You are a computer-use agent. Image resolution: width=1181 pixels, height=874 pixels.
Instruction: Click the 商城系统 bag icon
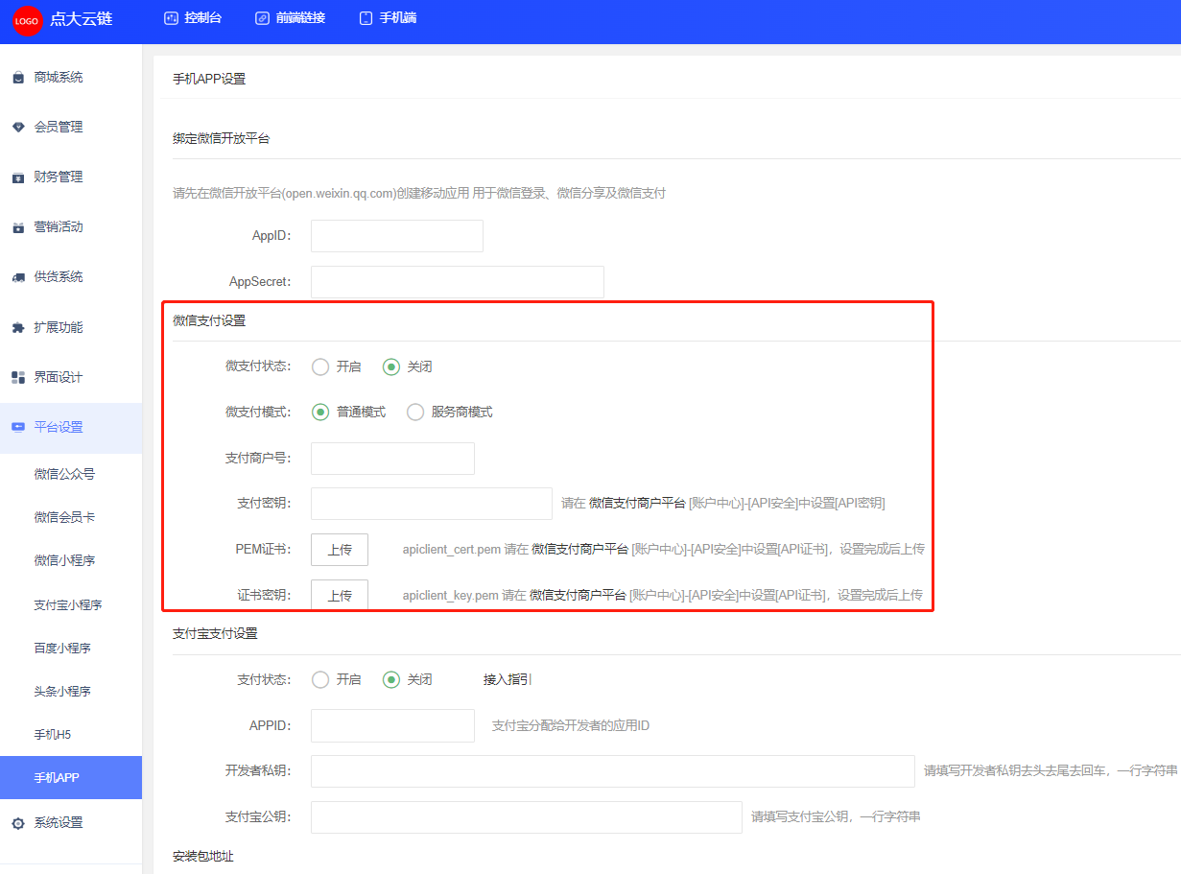(x=18, y=78)
